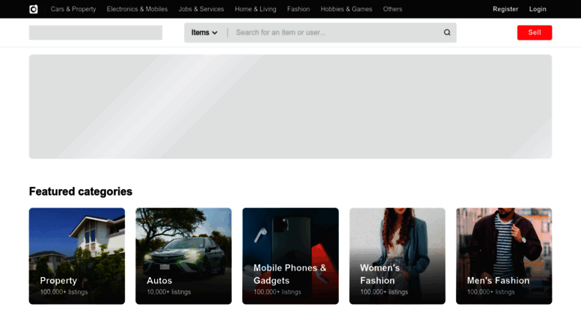Open Jobs & Services menu
The height and width of the screenshot is (316, 581).
[201, 9]
